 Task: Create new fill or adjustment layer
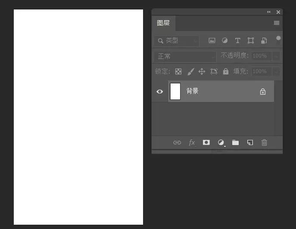click(221, 142)
